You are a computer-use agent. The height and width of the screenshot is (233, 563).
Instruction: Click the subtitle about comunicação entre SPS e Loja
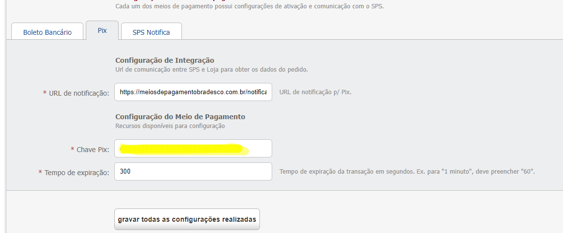(x=211, y=70)
